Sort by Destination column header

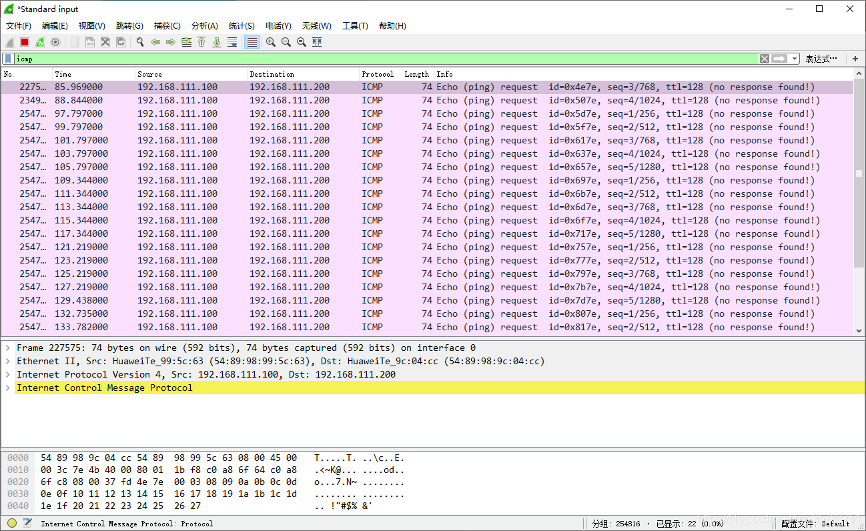click(303, 74)
